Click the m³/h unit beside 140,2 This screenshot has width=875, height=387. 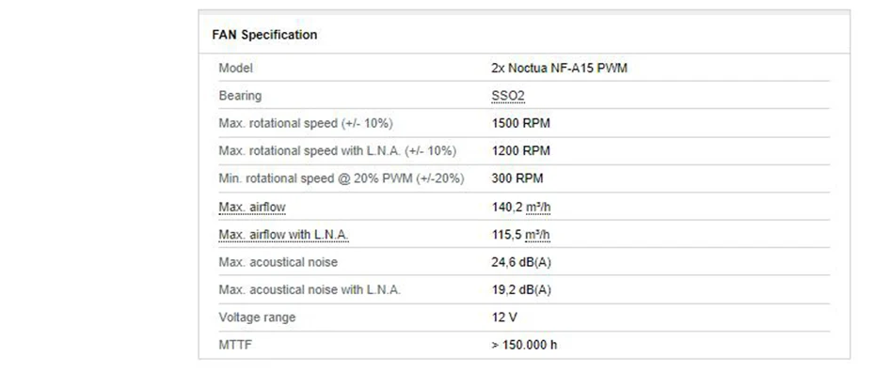coord(539,207)
